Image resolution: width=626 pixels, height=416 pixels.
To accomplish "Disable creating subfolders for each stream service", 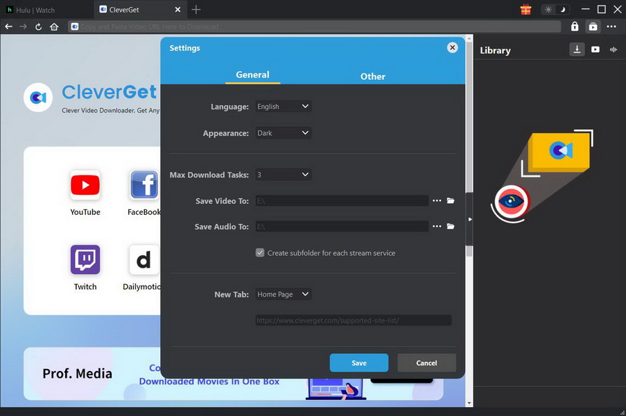I will coord(260,252).
